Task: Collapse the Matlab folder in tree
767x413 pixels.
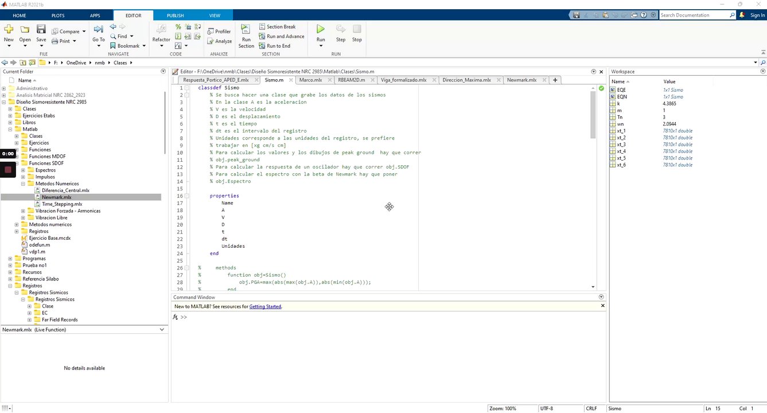Action: [x=10, y=129]
